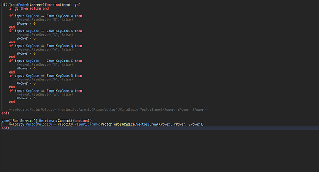319x172 pixels.
Task: Click the UIS.InputEnded:Connect line
Action: 41,5
